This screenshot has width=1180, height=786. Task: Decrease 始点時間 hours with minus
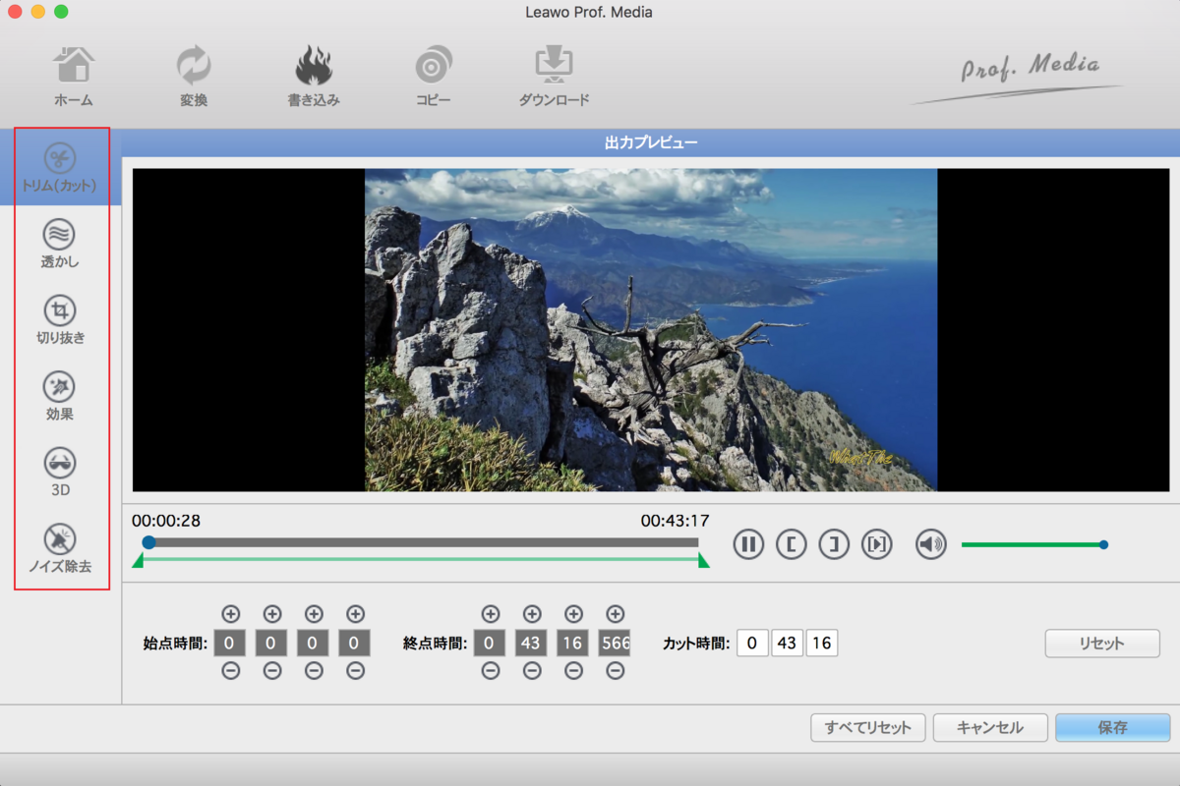(x=231, y=671)
